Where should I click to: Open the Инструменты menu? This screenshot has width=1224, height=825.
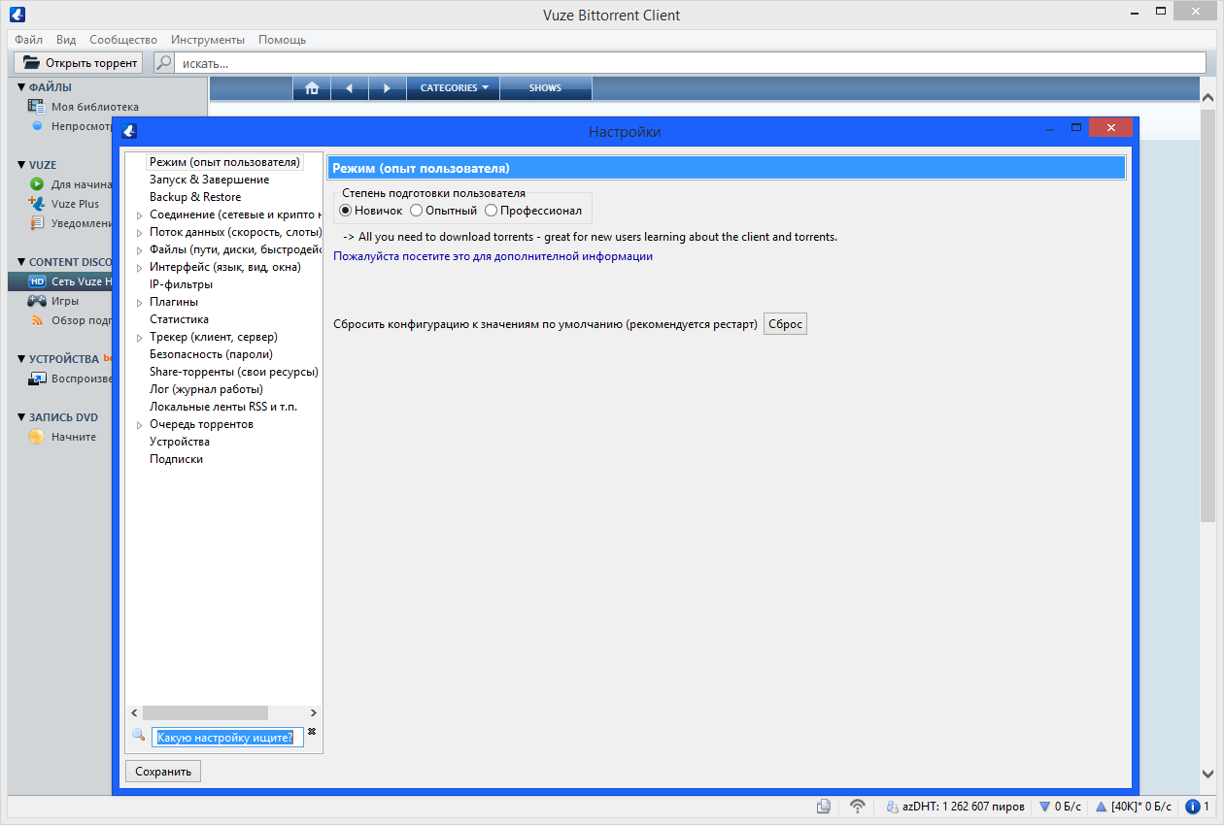point(208,40)
